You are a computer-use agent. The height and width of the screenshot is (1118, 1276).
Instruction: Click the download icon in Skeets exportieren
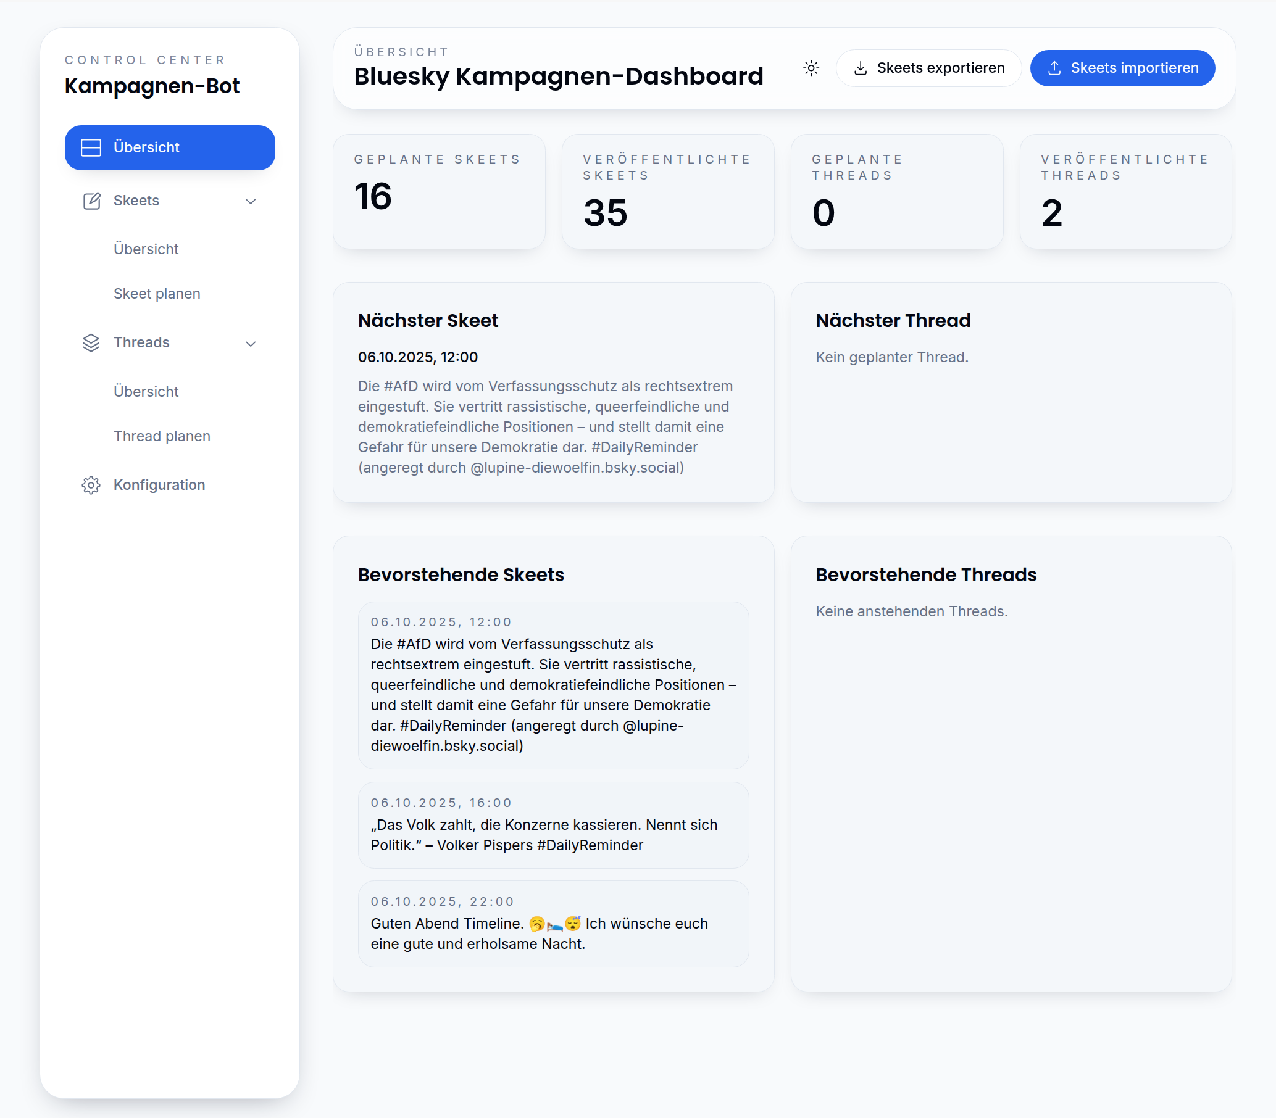(x=861, y=68)
